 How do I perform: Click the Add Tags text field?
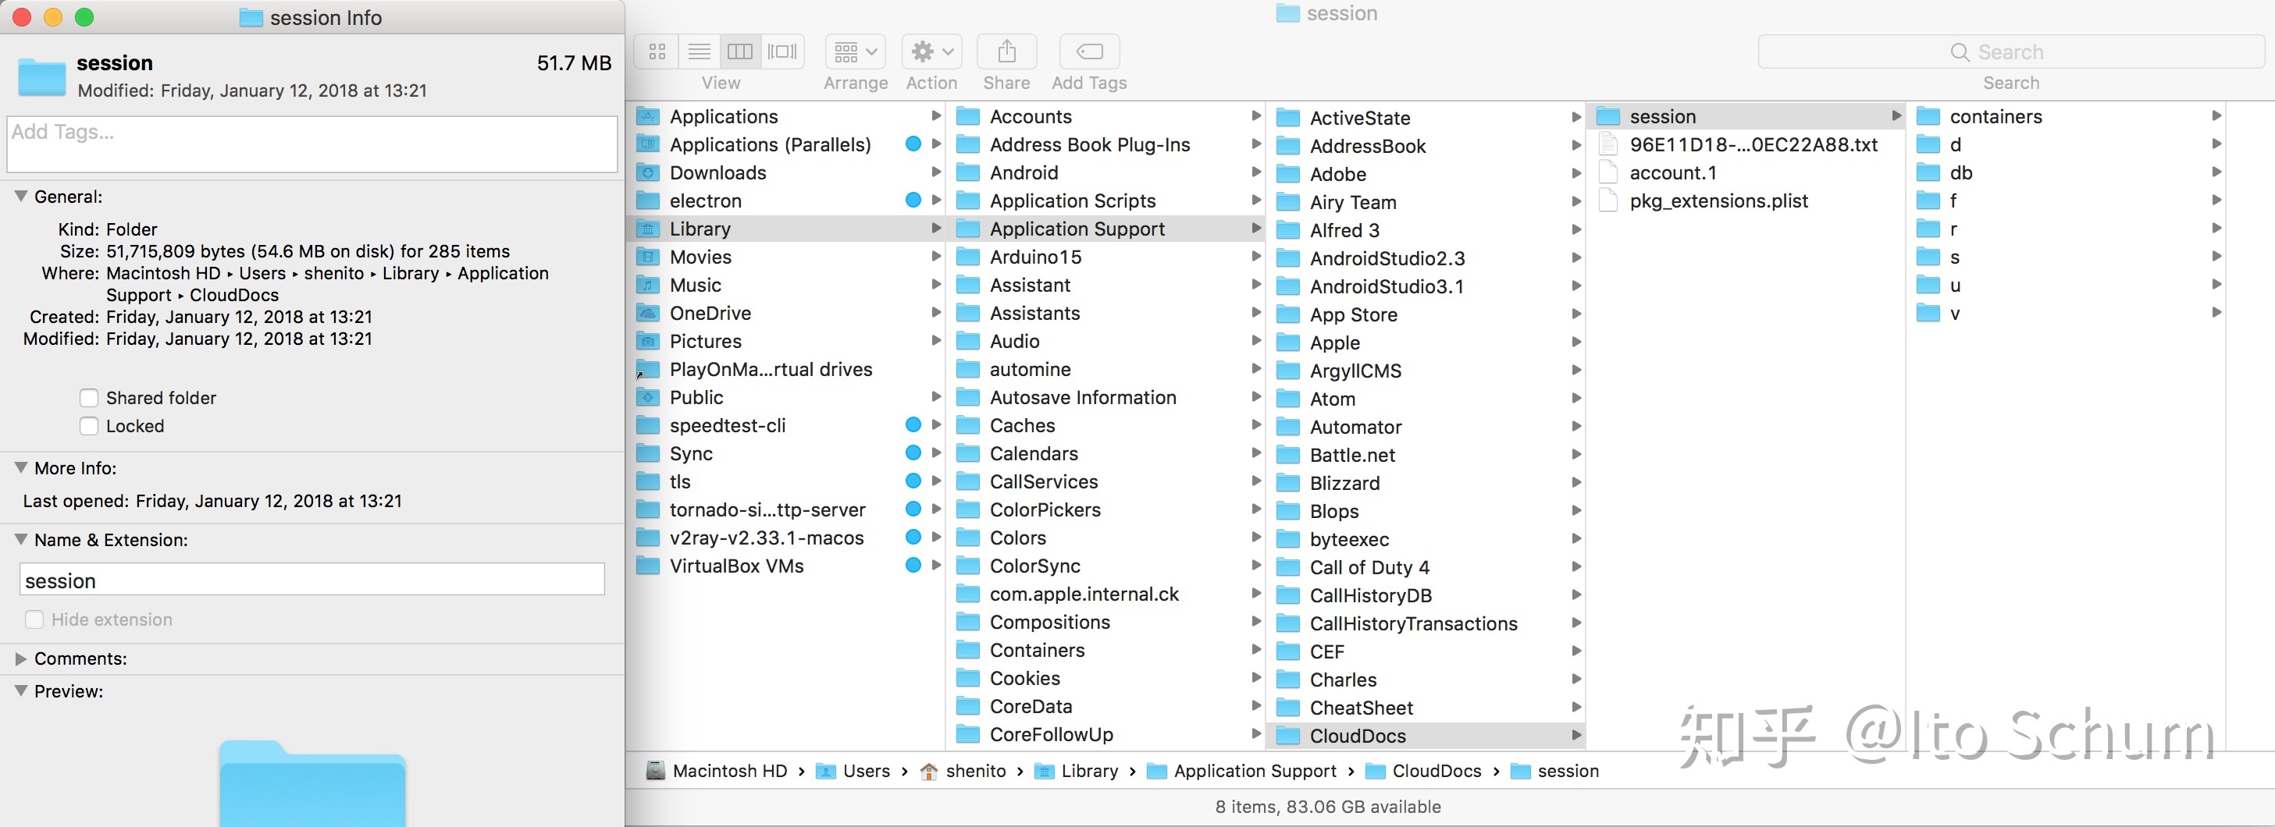coord(312,145)
